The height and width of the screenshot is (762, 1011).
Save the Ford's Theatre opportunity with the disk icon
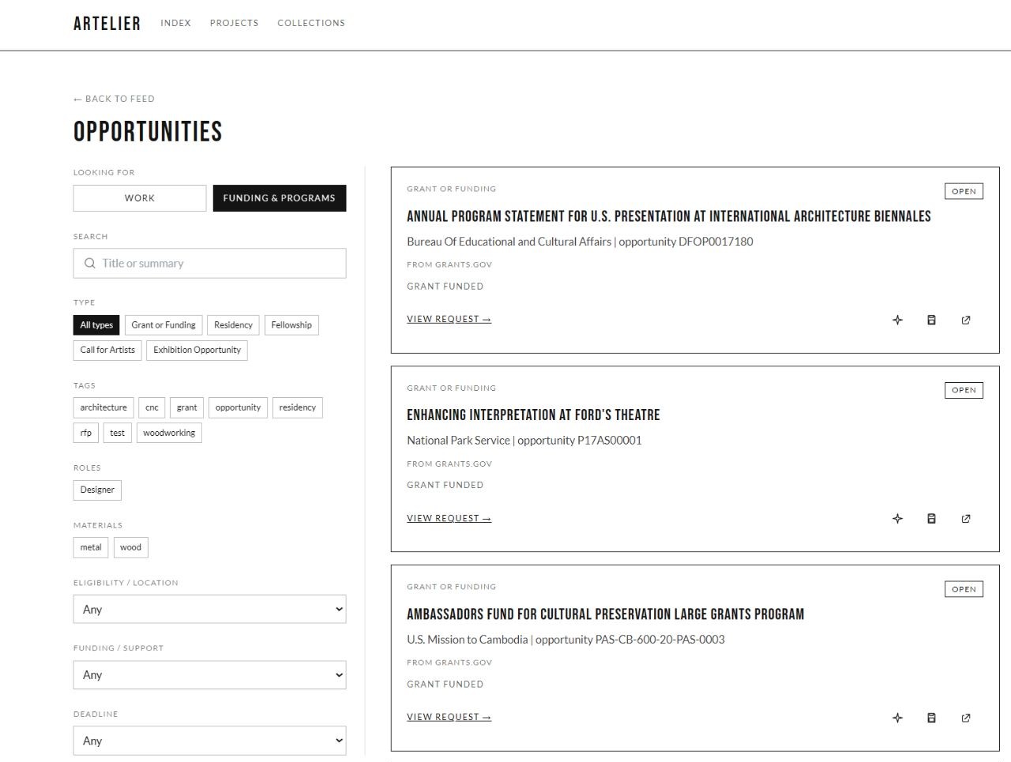pos(931,519)
